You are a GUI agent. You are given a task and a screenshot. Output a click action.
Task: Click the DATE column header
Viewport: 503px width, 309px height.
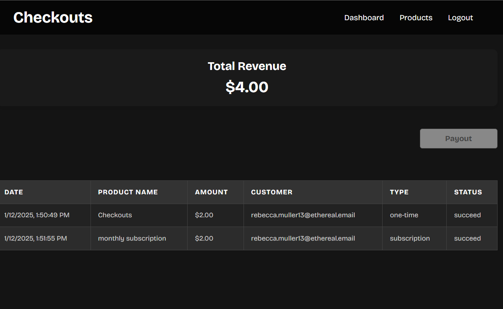tap(14, 192)
